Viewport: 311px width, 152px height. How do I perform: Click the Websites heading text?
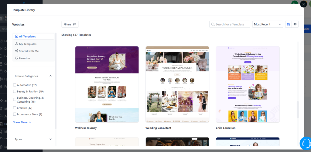[x=19, y=25]
